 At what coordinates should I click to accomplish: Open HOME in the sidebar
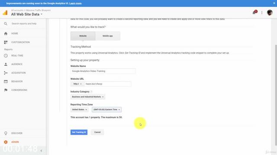tap(15, 34)
